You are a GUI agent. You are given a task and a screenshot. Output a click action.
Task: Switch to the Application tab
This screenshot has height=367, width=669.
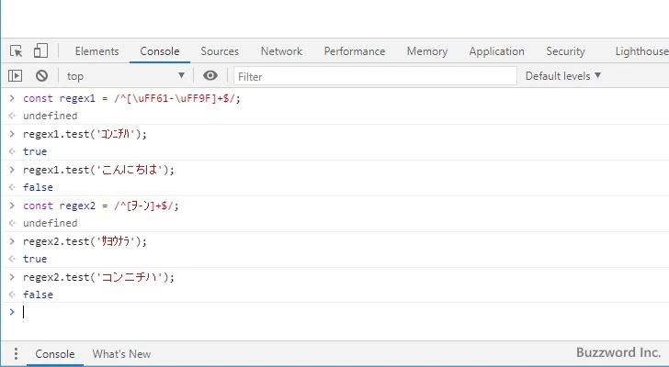pyautogui.click(x=496, y=51)
